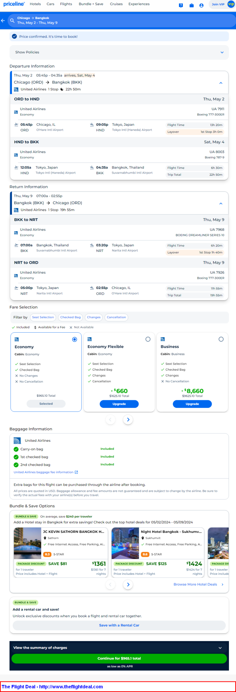The width and height of the screenshot is (236, 692).
Task: Click the United logo on the Business fare card
Action: [163, 339]
